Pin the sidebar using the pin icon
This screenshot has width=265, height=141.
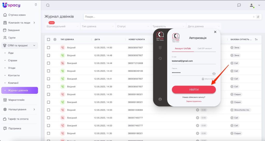click(x=36, y=5)
